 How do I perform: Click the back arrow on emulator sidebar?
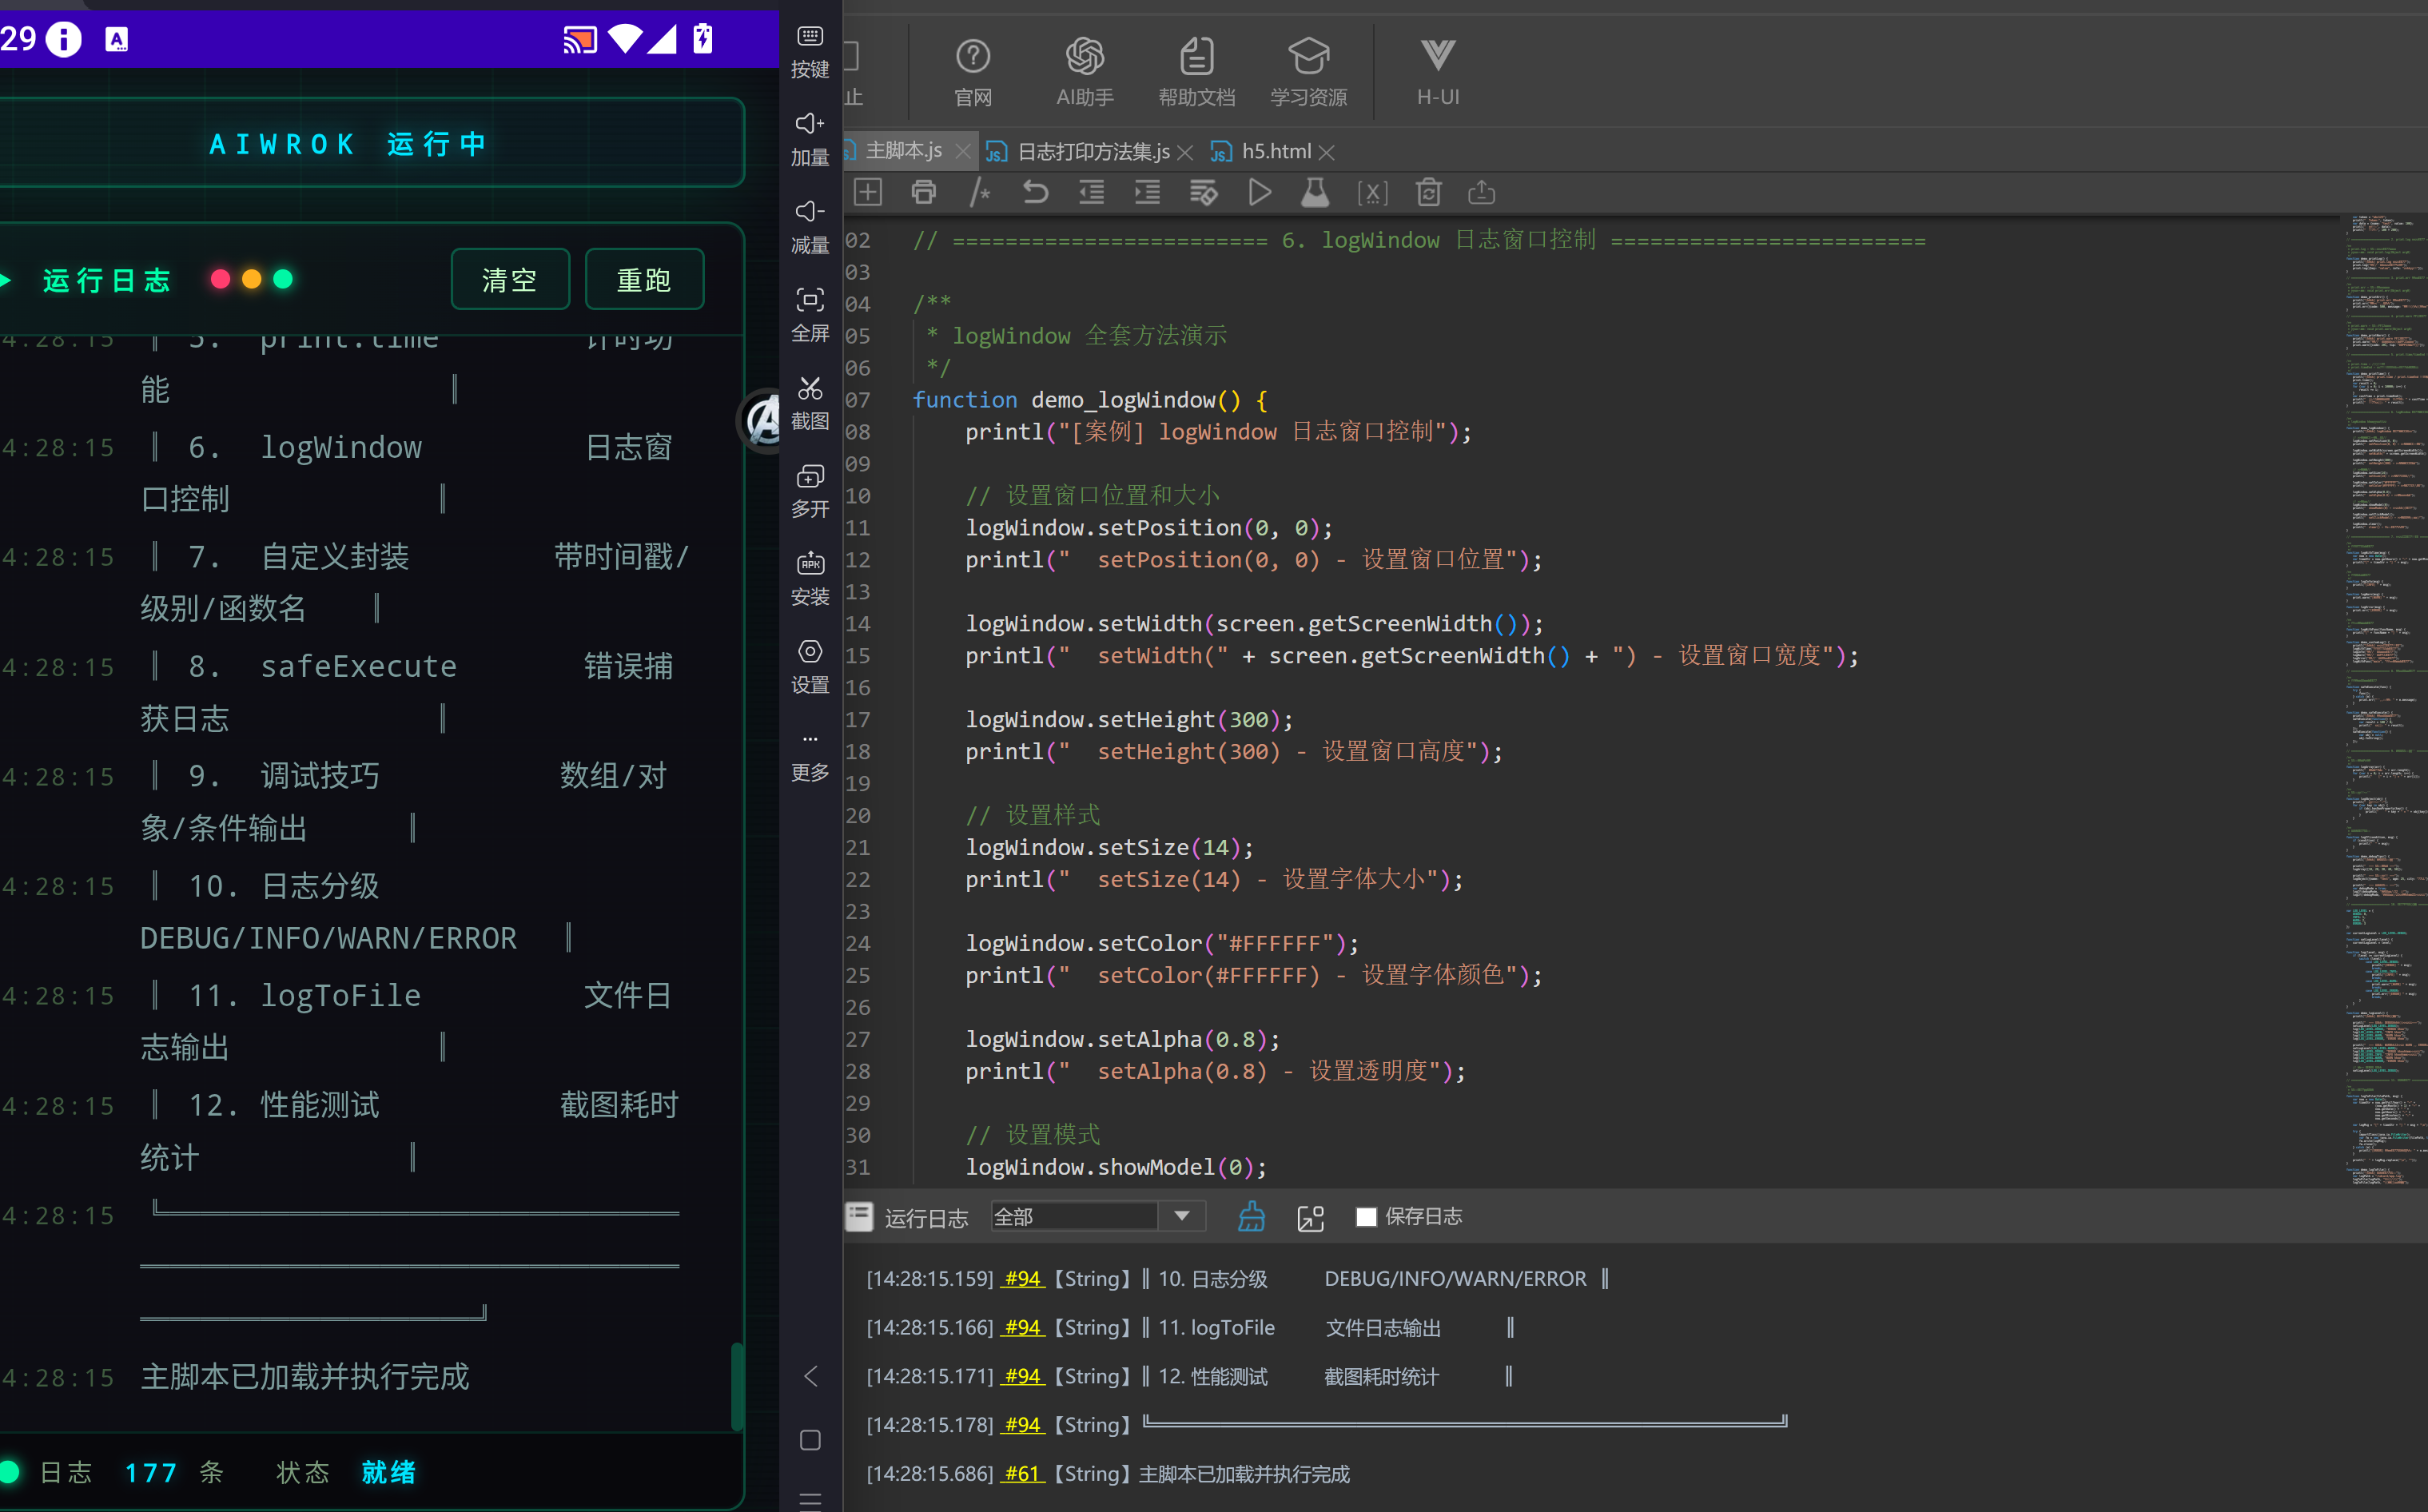click(810, 1376)
